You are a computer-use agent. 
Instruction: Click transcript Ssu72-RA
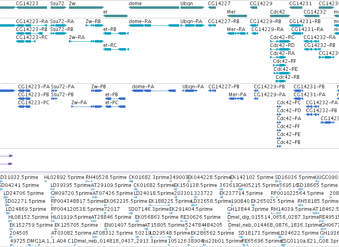62,21
